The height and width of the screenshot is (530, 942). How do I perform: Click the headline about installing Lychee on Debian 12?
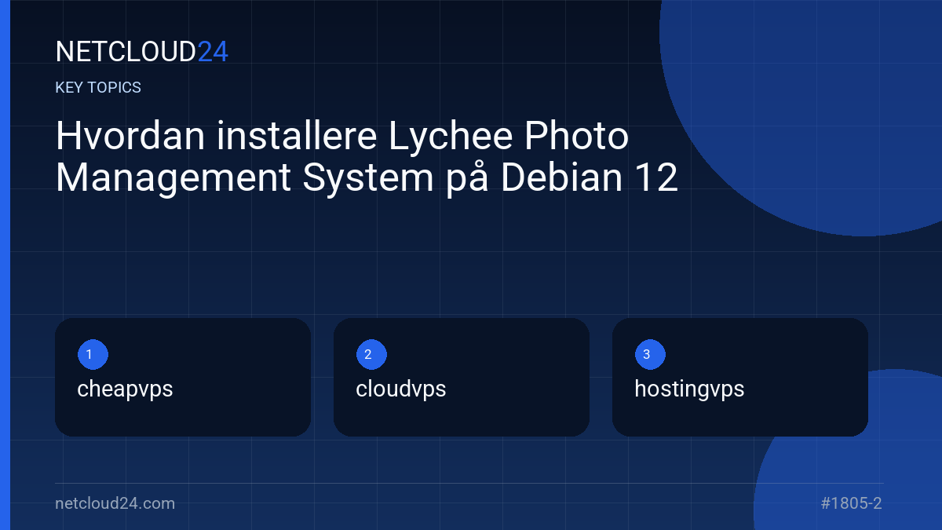point(367,157)
